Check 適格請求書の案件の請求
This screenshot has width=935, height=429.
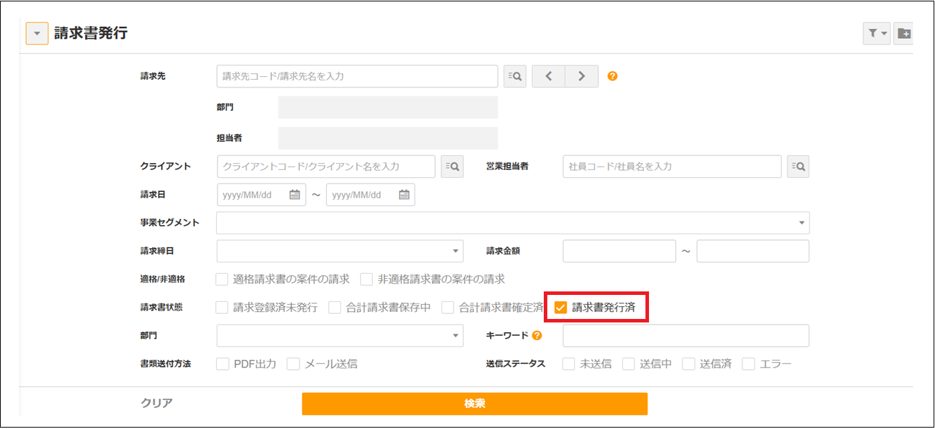coord(222,279)
